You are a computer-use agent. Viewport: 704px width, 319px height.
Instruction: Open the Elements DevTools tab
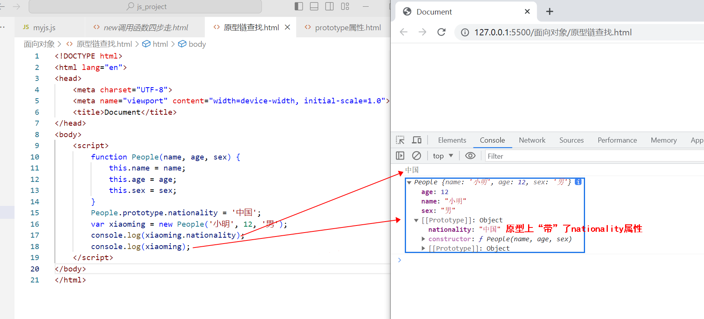[x=452, y=140]
